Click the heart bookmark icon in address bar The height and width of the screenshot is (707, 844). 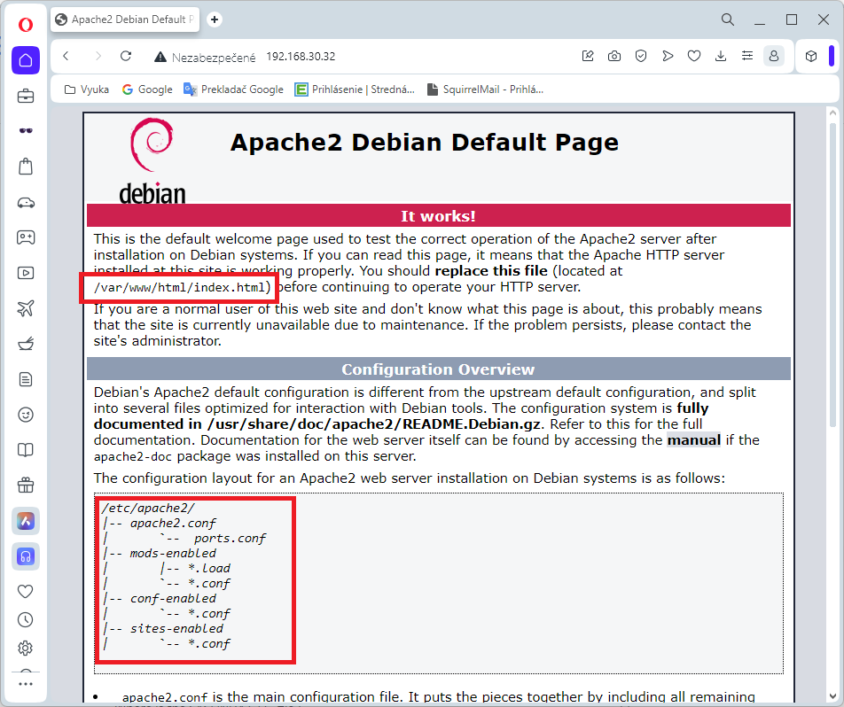click(694, 57)
